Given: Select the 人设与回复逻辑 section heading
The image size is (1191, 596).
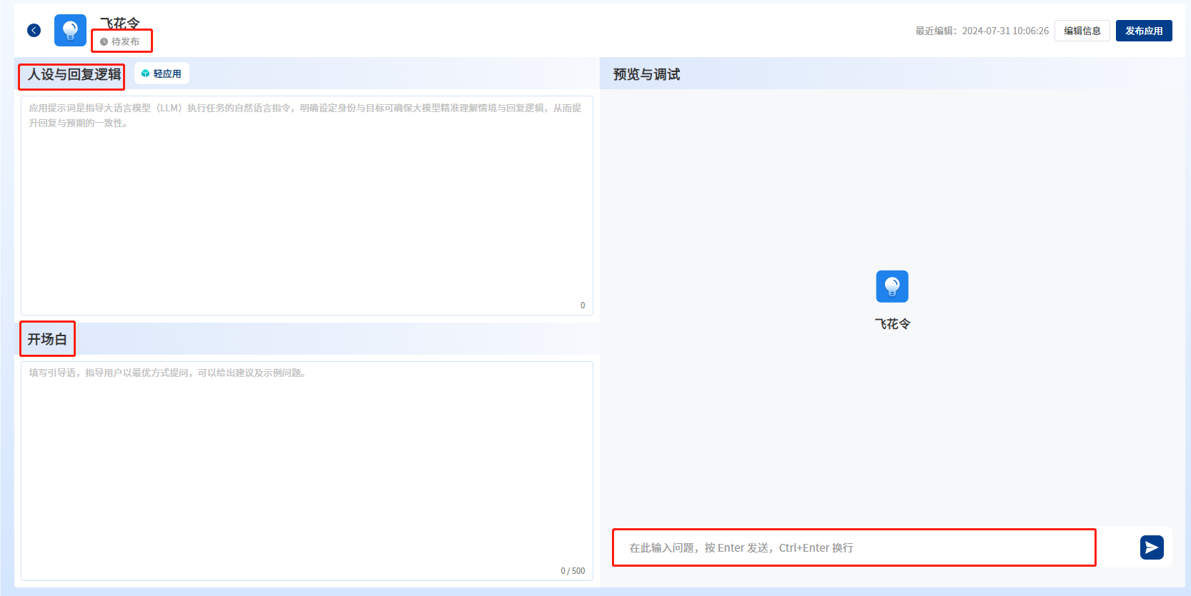Looking at the screenshot, I should pyautogui.click(x=74, y=75).
